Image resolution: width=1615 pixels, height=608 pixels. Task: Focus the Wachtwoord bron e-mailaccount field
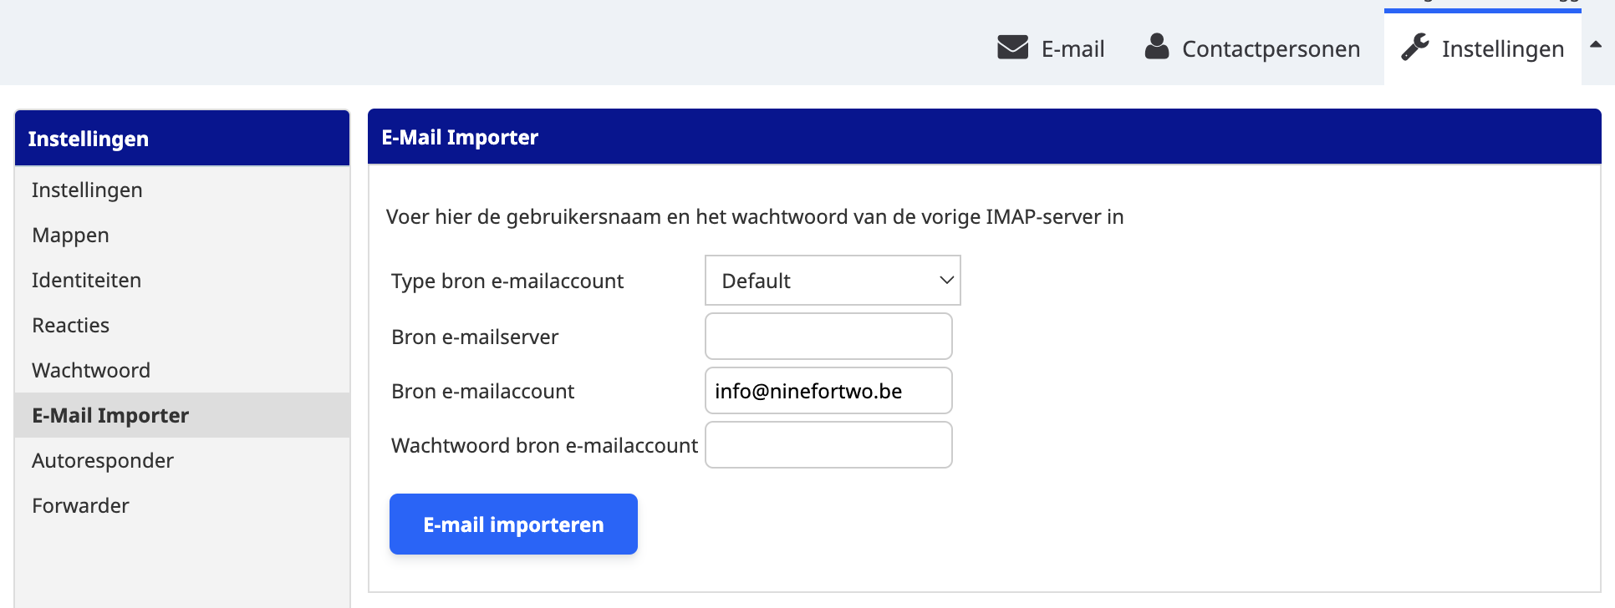(828, 445)
